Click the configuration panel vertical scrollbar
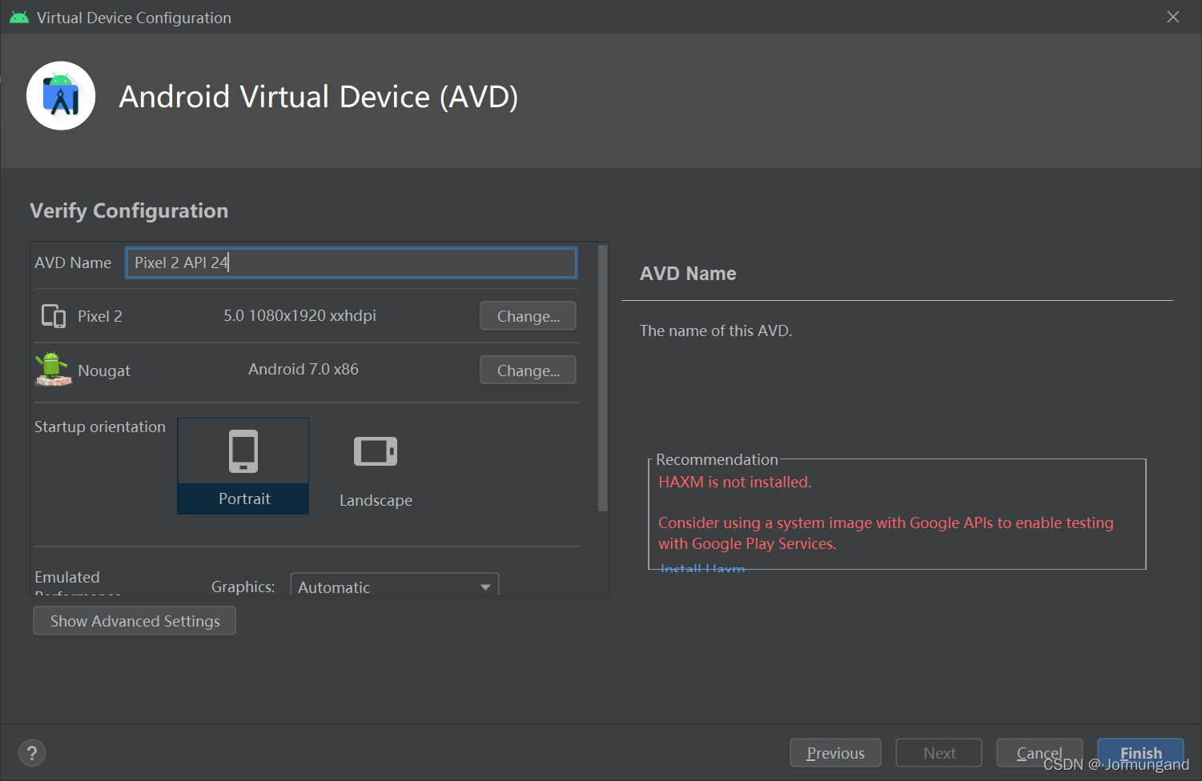The image size is (1202, 781). (603, 378)
